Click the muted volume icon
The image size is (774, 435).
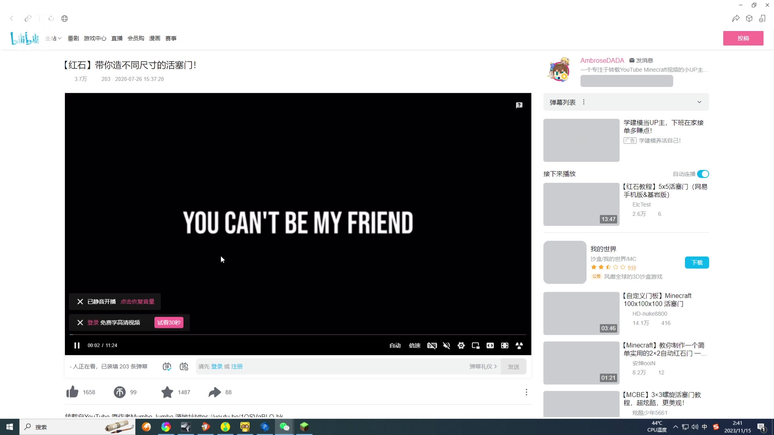446,346
